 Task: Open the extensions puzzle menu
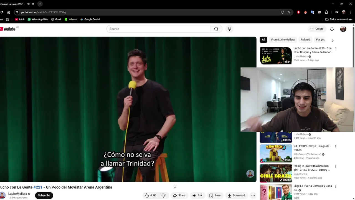(326, 12)
